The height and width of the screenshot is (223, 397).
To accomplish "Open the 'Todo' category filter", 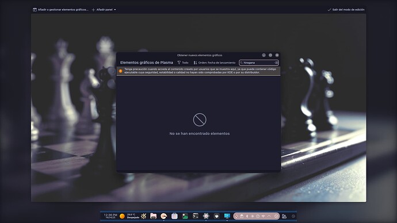I will [x=183, y=63].
